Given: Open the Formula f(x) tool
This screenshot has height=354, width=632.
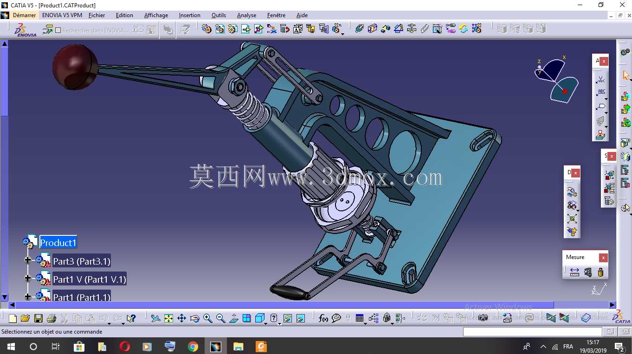Looking at the screenshot, I should (x=323, y=318).
